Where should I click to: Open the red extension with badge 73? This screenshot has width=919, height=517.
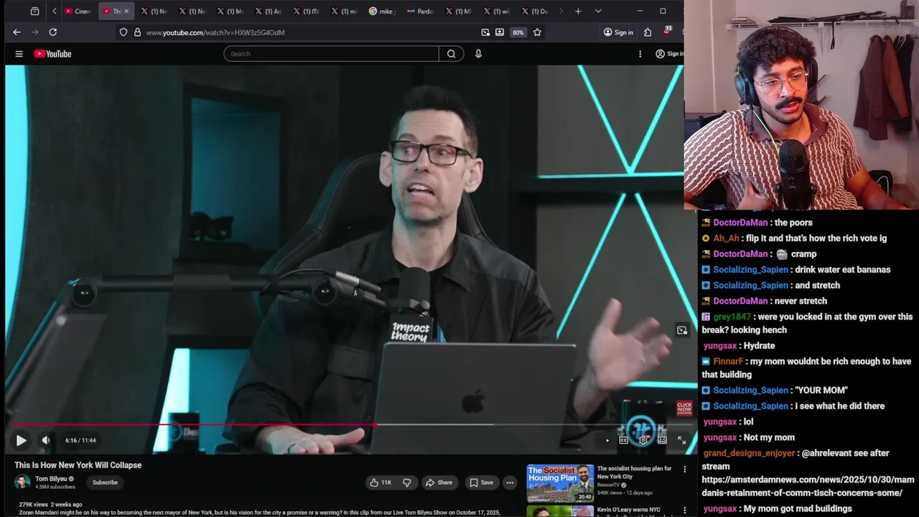click(667, 32)
